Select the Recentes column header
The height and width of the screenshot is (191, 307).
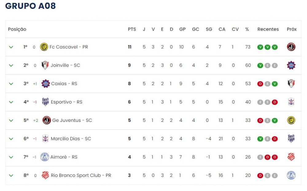tap(268, 29)
